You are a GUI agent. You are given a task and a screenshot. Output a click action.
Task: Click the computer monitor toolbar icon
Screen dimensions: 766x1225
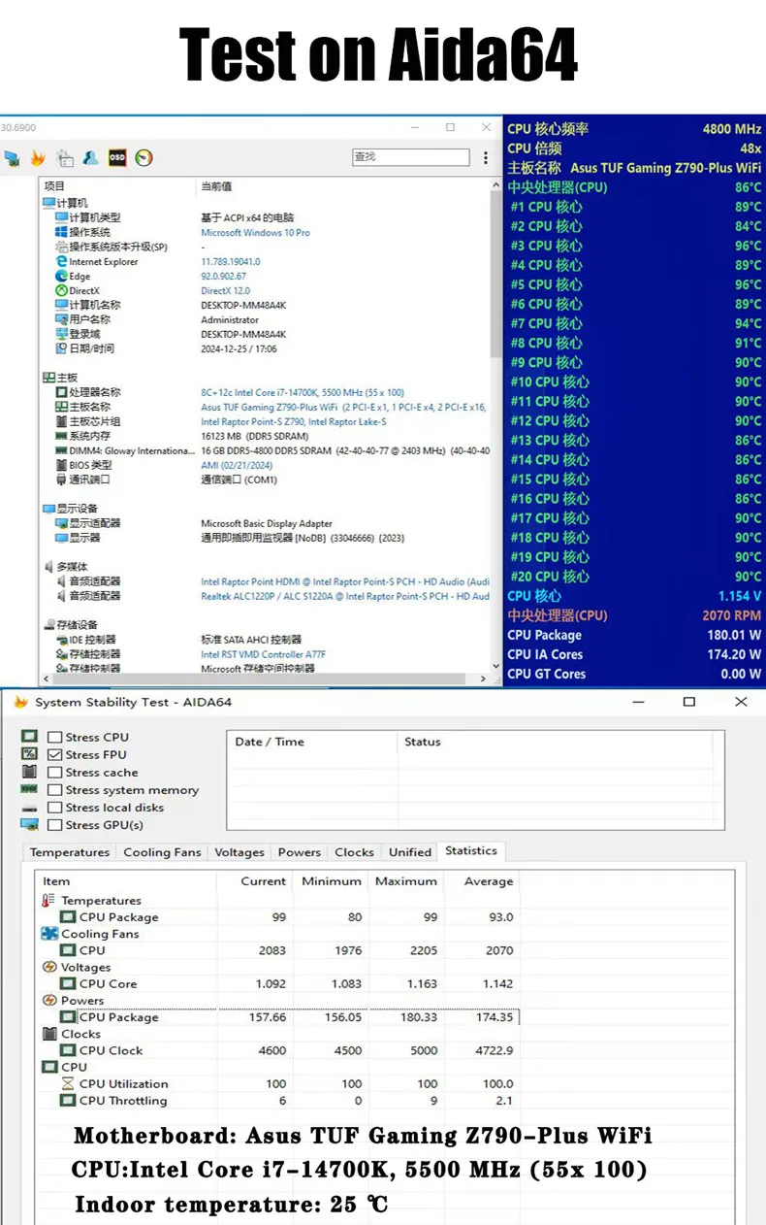[x=12, y=157]
